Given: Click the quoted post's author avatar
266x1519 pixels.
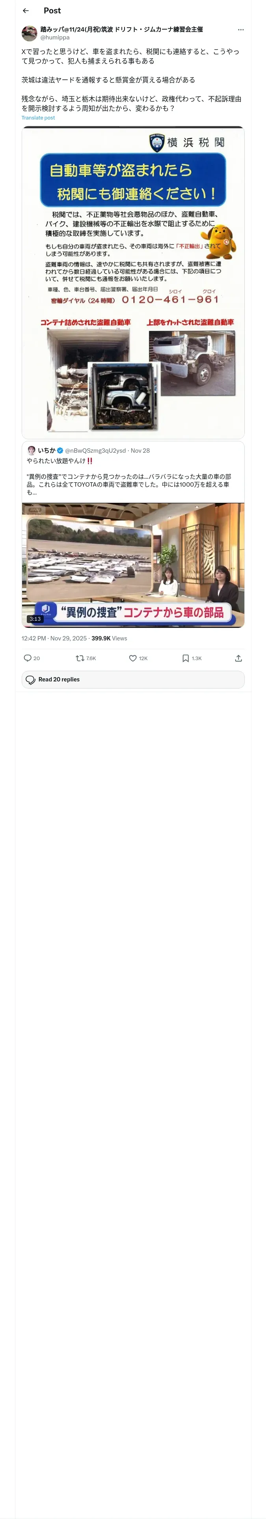Looking at the screenshot, I should point(31,450).
